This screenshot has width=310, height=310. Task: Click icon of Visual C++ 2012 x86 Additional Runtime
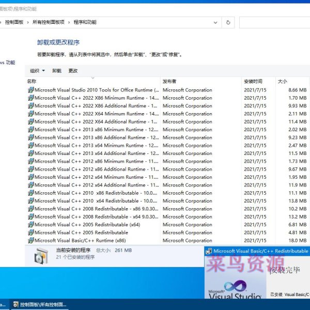(x=31, y=169)
